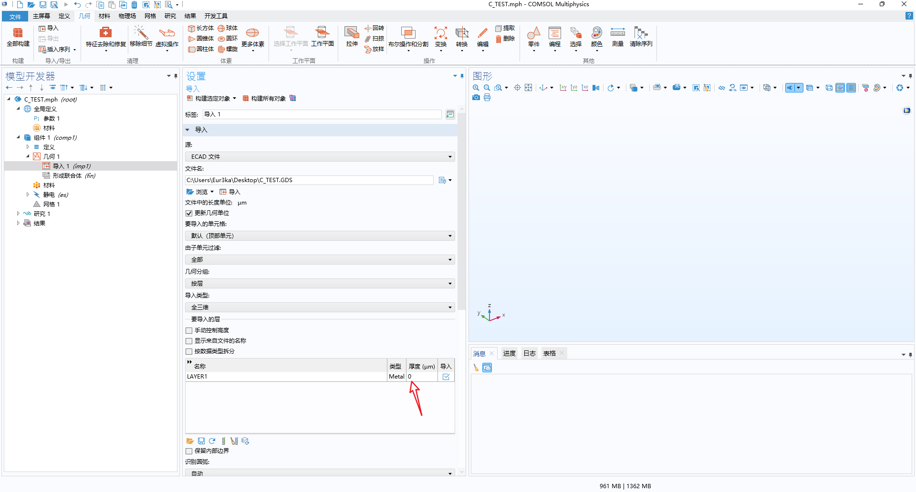Click the Loft (放样) tool
Image resolution: width=916 pixels, height=492 pixels.
click(x=375, y=49)
